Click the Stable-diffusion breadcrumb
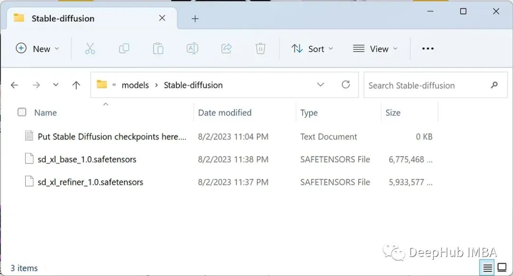The height and width of the screenshot is (276, 513). click(193, 85)
